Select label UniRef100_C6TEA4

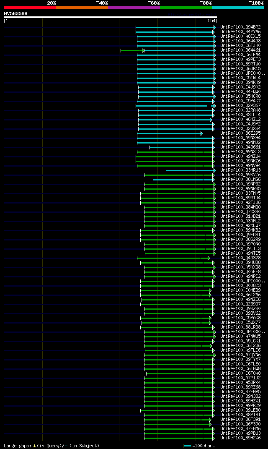tap(240, 55)
